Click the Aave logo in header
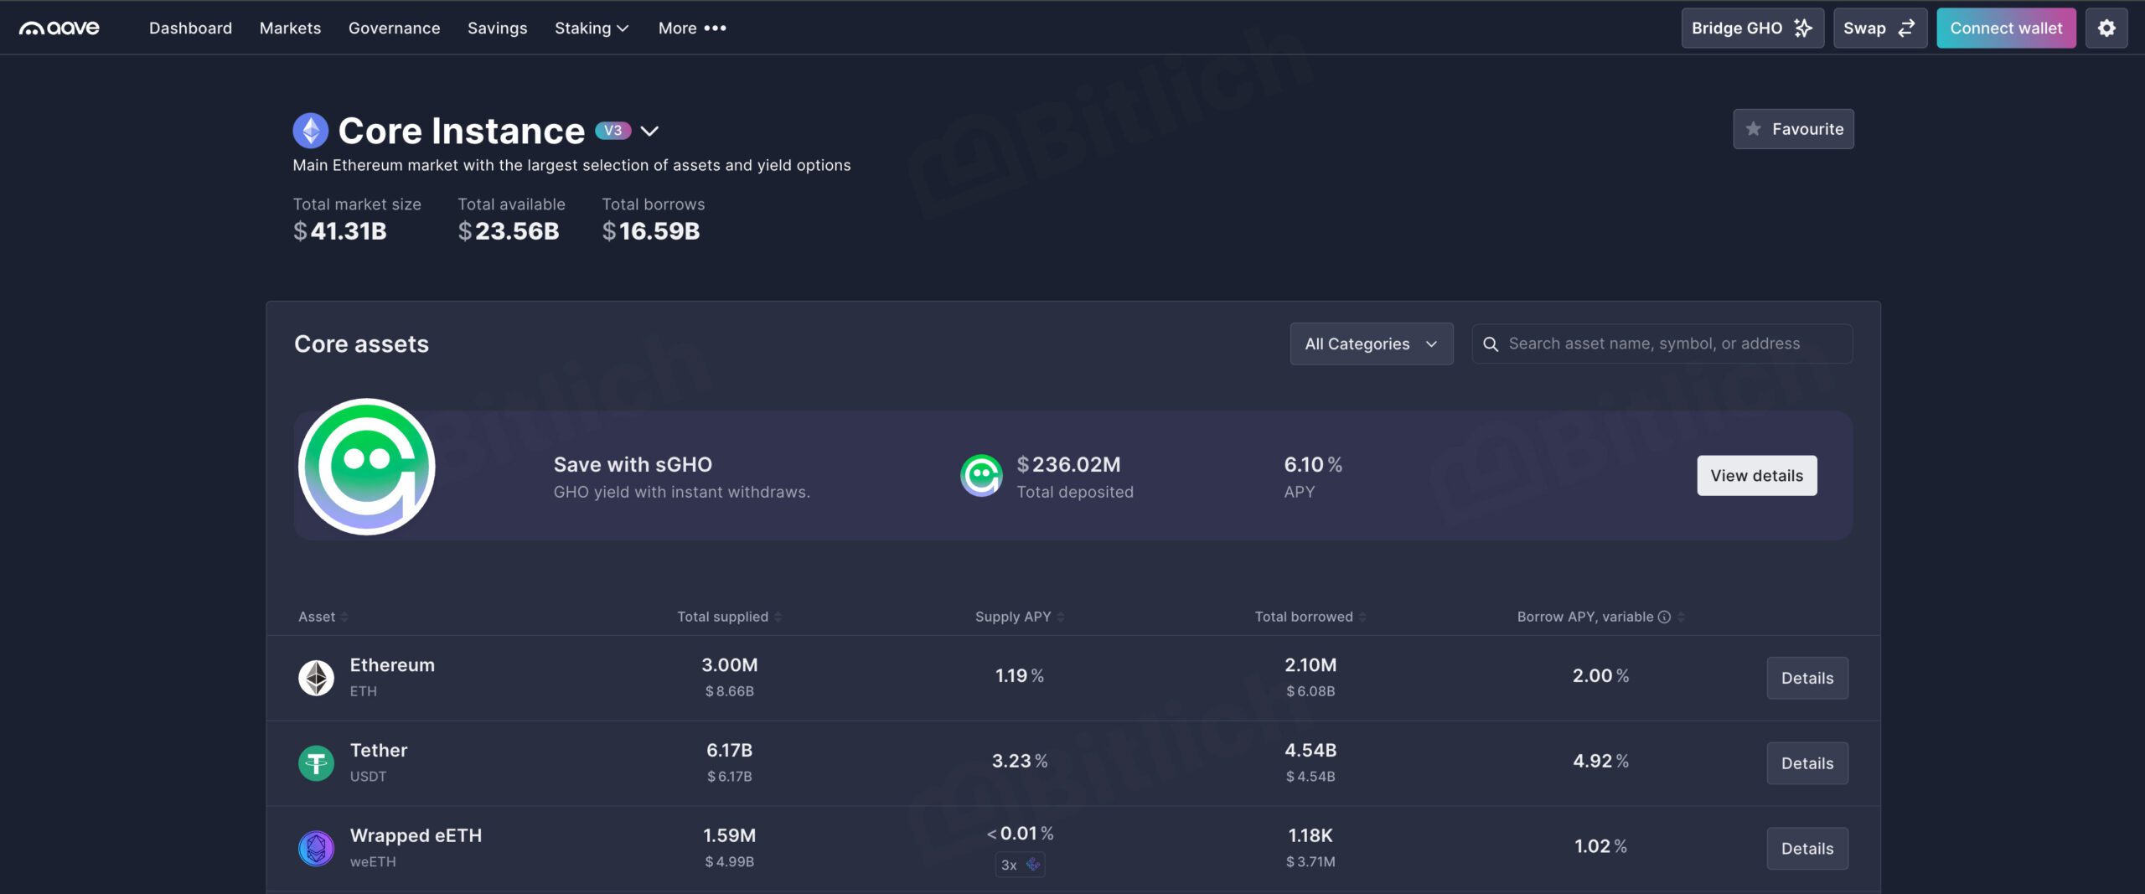 coord(59,28)
